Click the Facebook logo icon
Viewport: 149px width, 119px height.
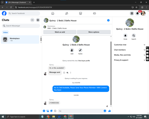[4, 13]
